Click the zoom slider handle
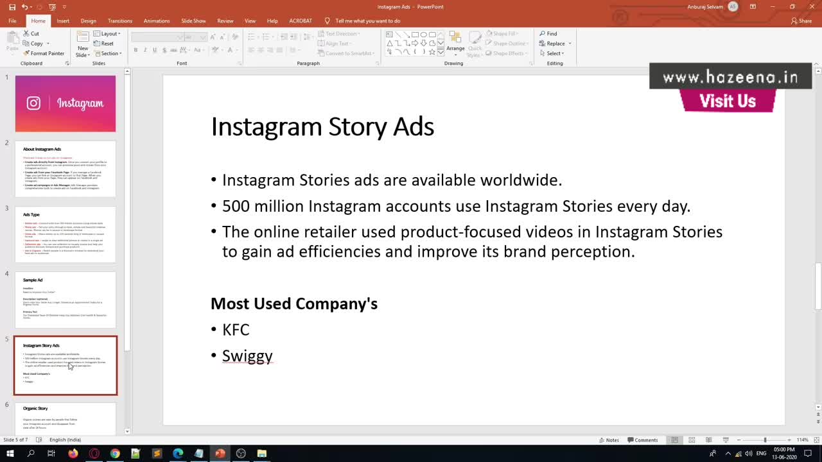Screen dimensions: 822x462 coord(765,440)
